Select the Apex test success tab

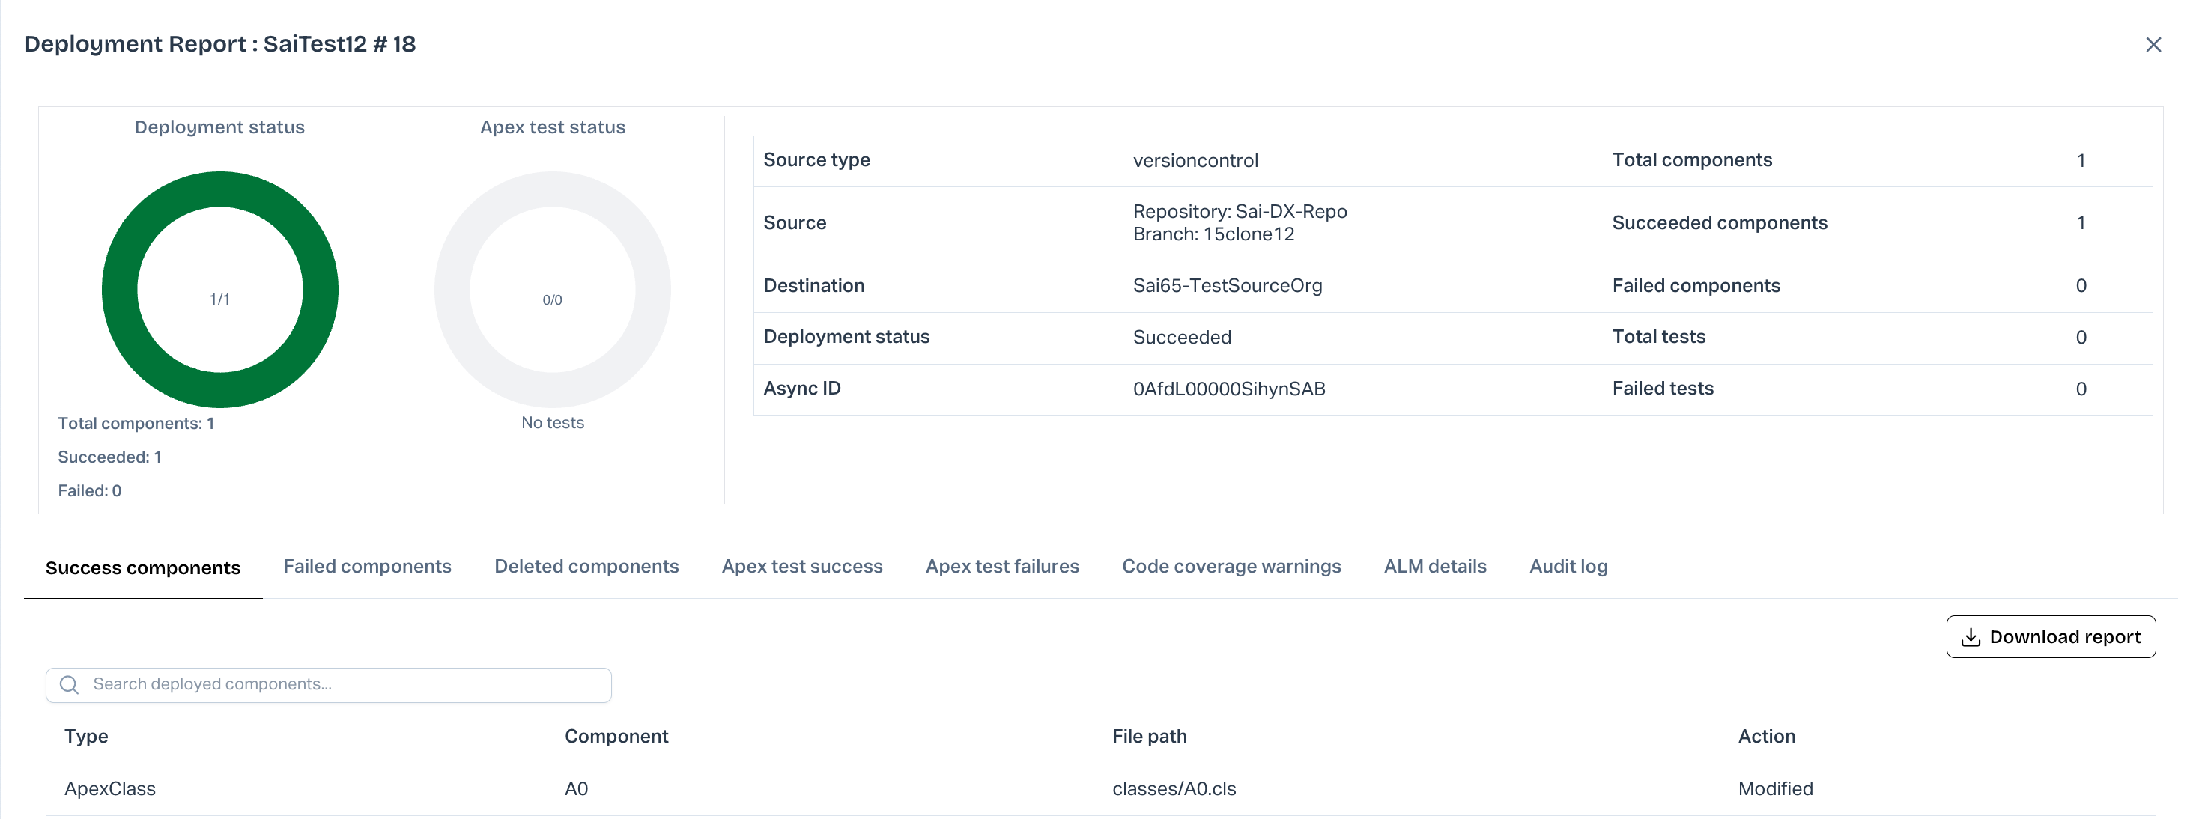coord(801,567)
